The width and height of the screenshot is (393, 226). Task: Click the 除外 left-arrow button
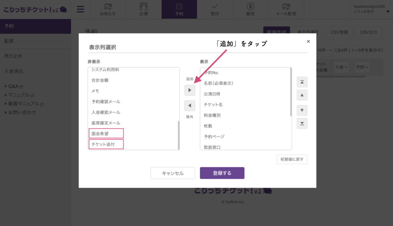tap(190, 106)
